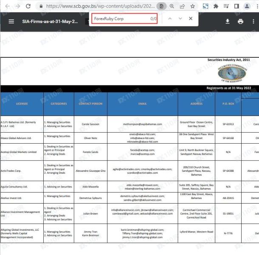Click contact person 'Oliver Notz'

tap(90, 138)
